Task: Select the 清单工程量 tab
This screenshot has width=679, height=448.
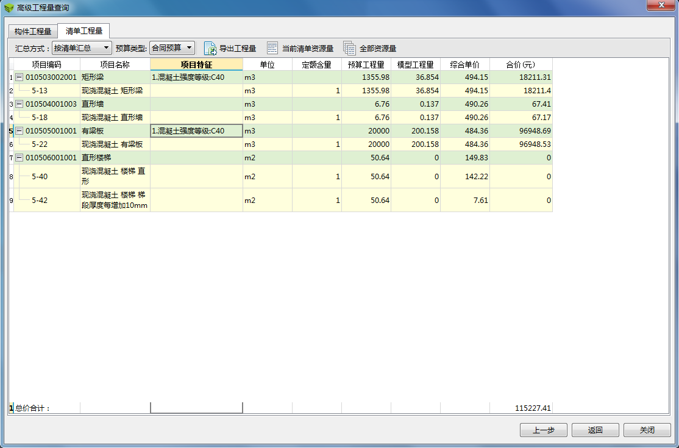Action: [x=84, y=31]
